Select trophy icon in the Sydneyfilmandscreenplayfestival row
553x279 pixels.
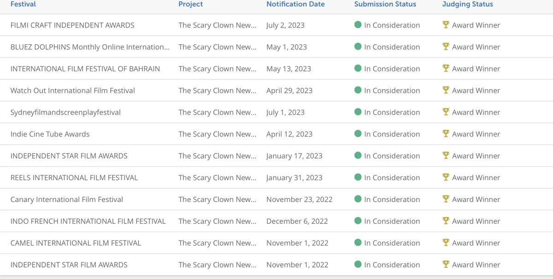446,111
